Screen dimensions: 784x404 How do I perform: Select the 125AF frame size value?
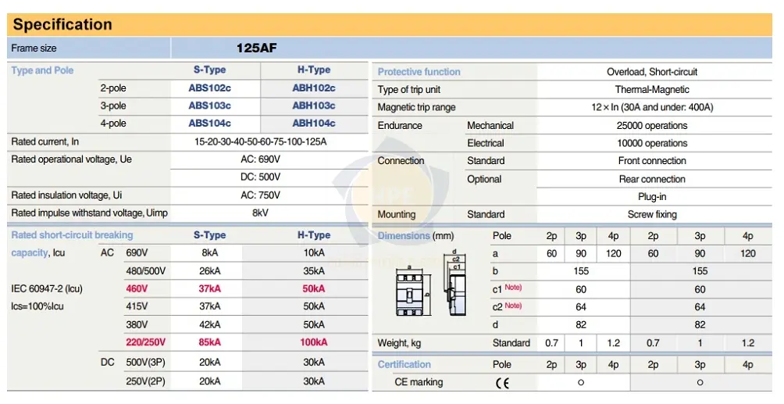pyautogui.click(x=256, y=48)
